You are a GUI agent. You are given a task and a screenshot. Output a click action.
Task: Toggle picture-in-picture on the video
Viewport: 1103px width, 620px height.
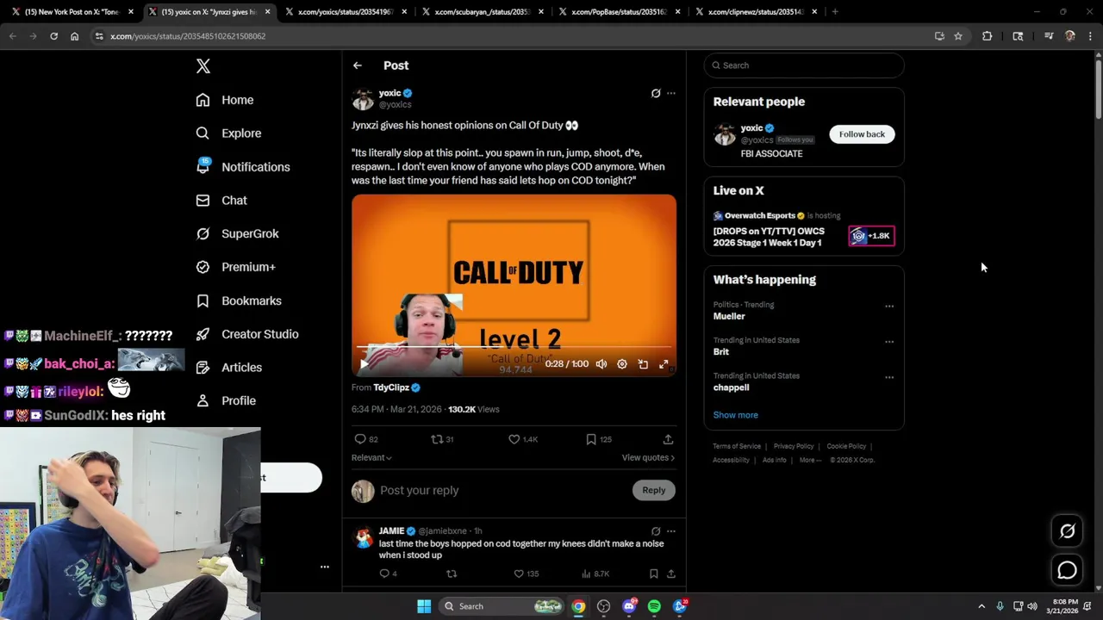[x=643, y=364]
